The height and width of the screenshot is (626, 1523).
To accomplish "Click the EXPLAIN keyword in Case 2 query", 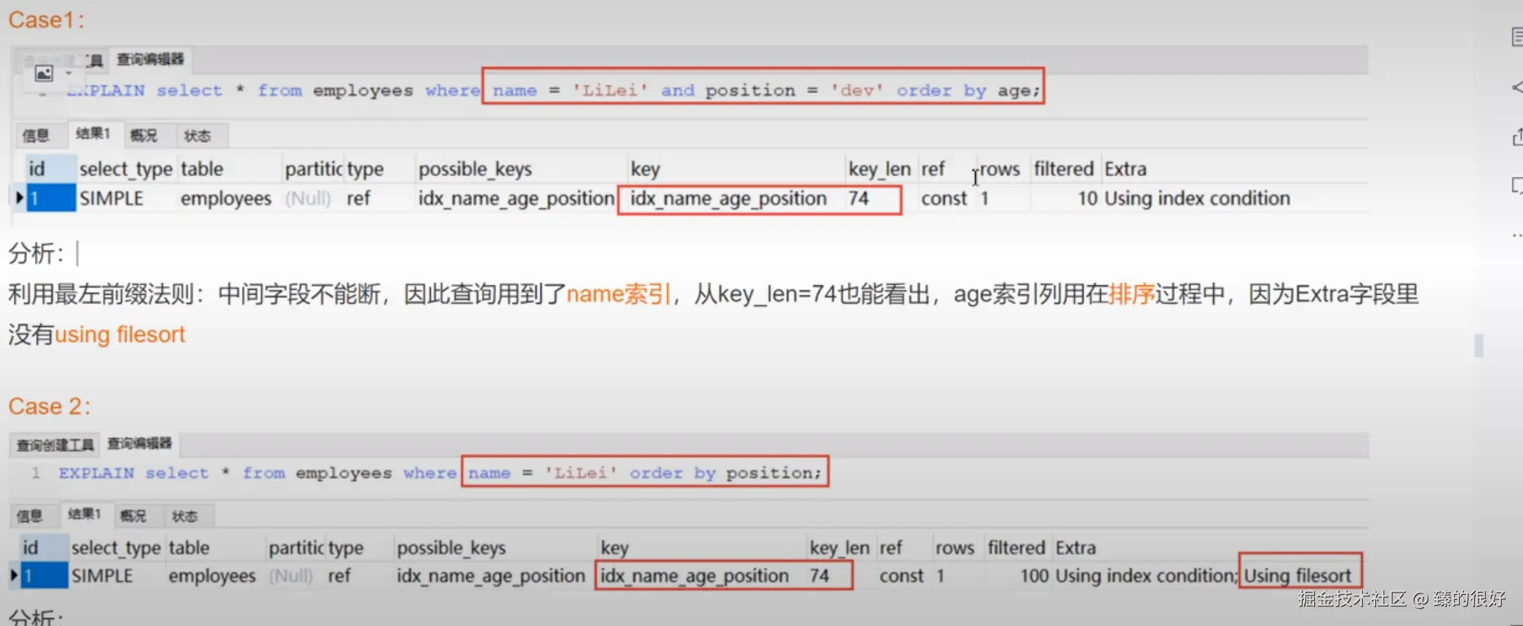I will point(96,473).
